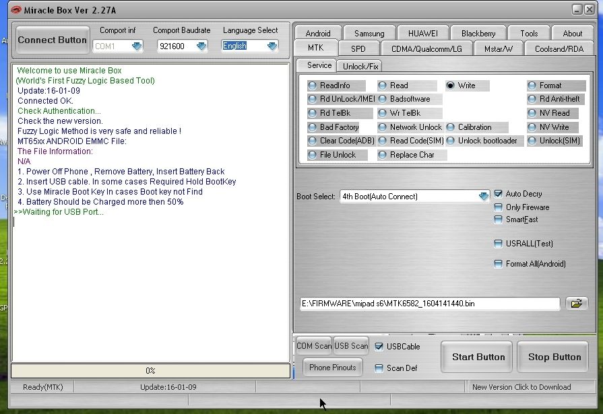This screenshot has height=414, width=603.
Task: Open the HUAWEI tab
Action: tap(423, 34)
